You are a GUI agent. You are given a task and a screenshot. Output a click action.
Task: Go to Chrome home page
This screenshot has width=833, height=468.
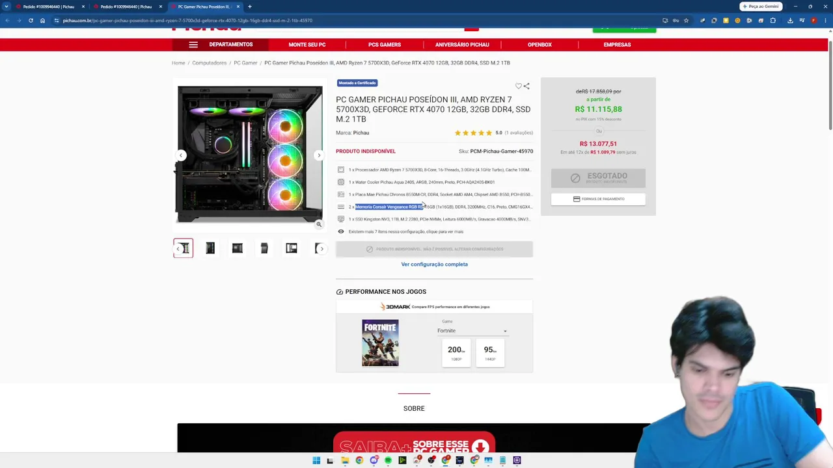click(x=42, y=20)
